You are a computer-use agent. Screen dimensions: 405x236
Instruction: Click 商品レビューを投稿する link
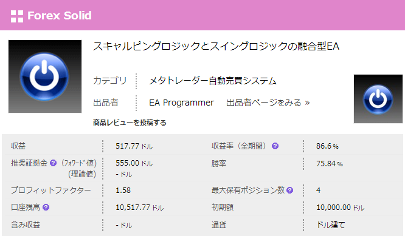pyautogui.click(x=130, y=123)
